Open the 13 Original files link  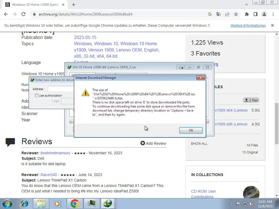[x=250, y=152]
